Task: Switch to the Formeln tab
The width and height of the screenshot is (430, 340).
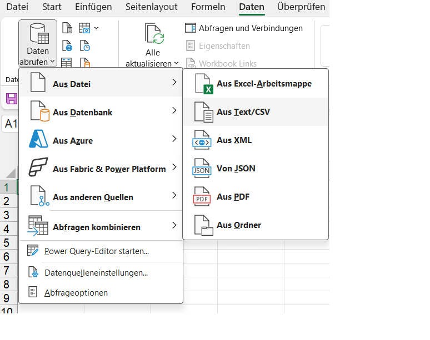Action: (208, 7)
